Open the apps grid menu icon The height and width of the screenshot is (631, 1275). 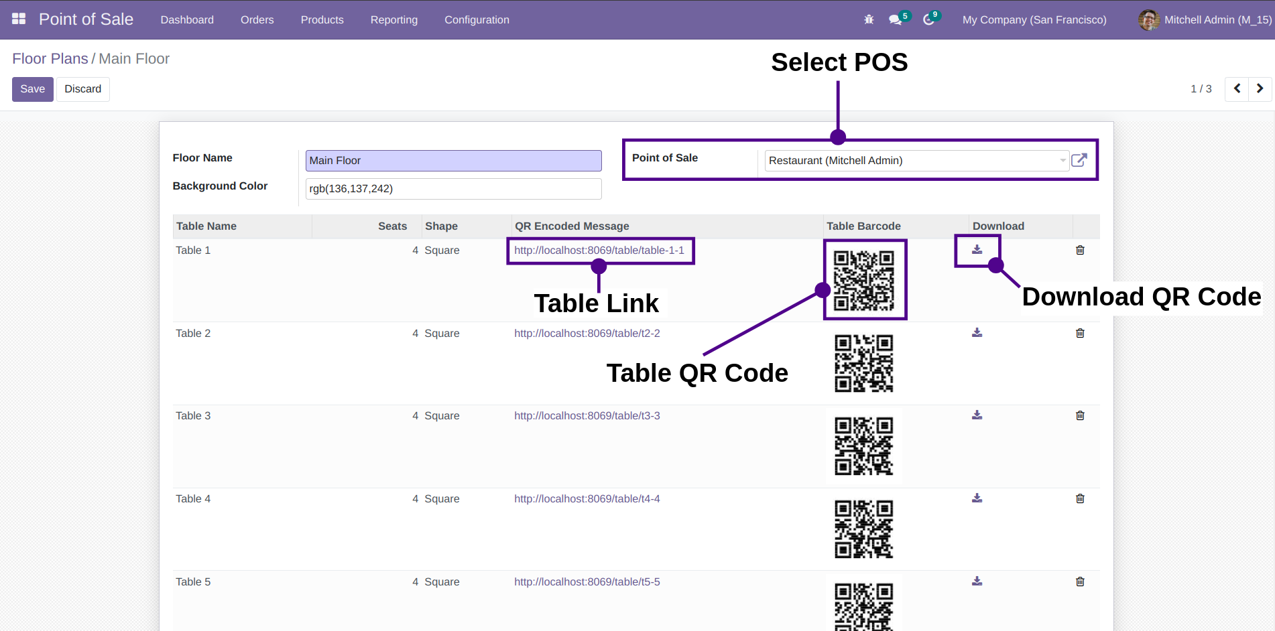(19, 19)
